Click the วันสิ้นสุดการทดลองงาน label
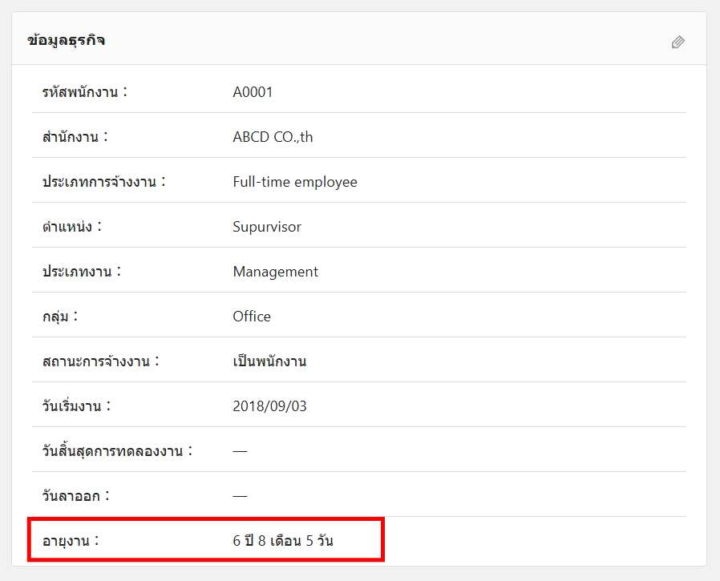 click(x=118, y=451)
